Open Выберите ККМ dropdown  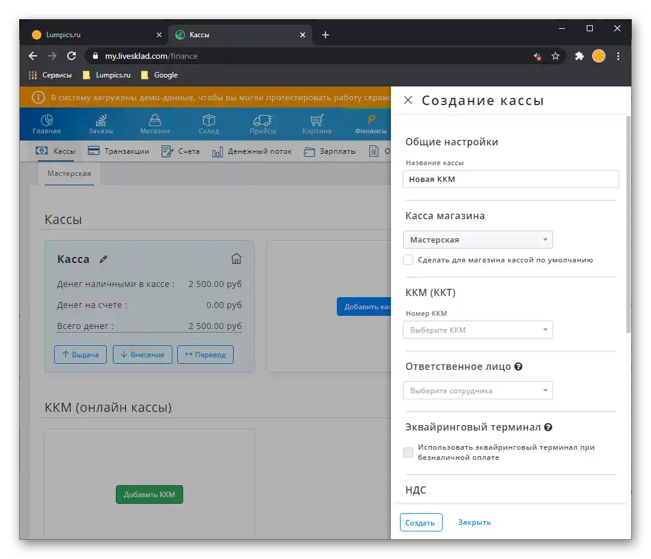[477, 330]
